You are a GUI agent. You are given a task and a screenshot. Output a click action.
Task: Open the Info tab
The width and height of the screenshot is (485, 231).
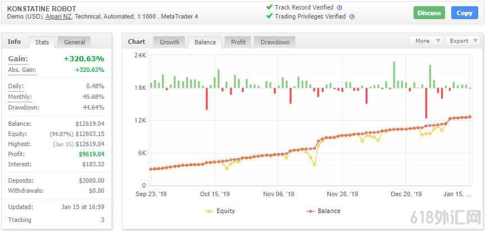click(14, 42)
